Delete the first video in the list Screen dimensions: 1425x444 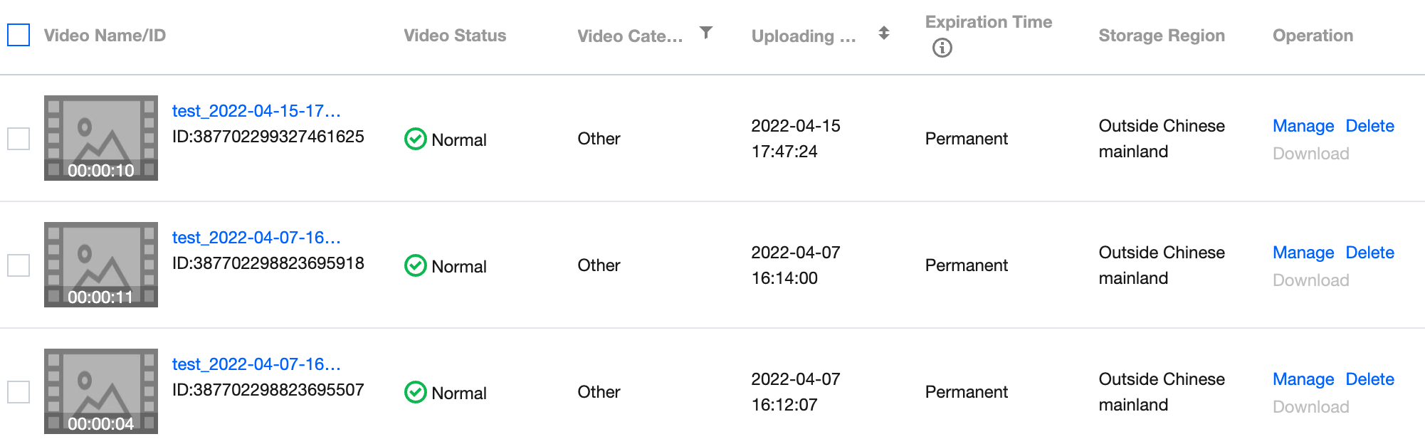click(1369, 126)
